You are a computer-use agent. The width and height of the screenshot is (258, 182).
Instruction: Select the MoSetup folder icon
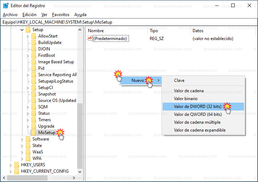(x=34, y=133)
